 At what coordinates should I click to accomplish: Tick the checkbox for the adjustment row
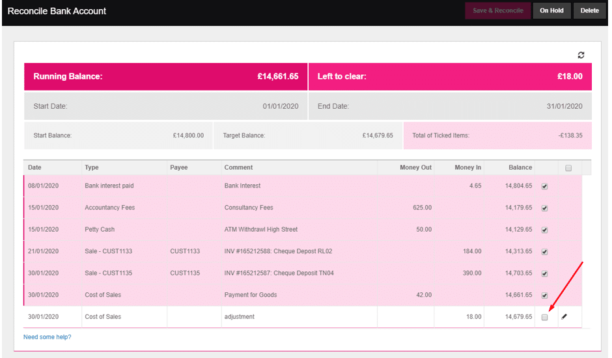[x=544, y=317]
